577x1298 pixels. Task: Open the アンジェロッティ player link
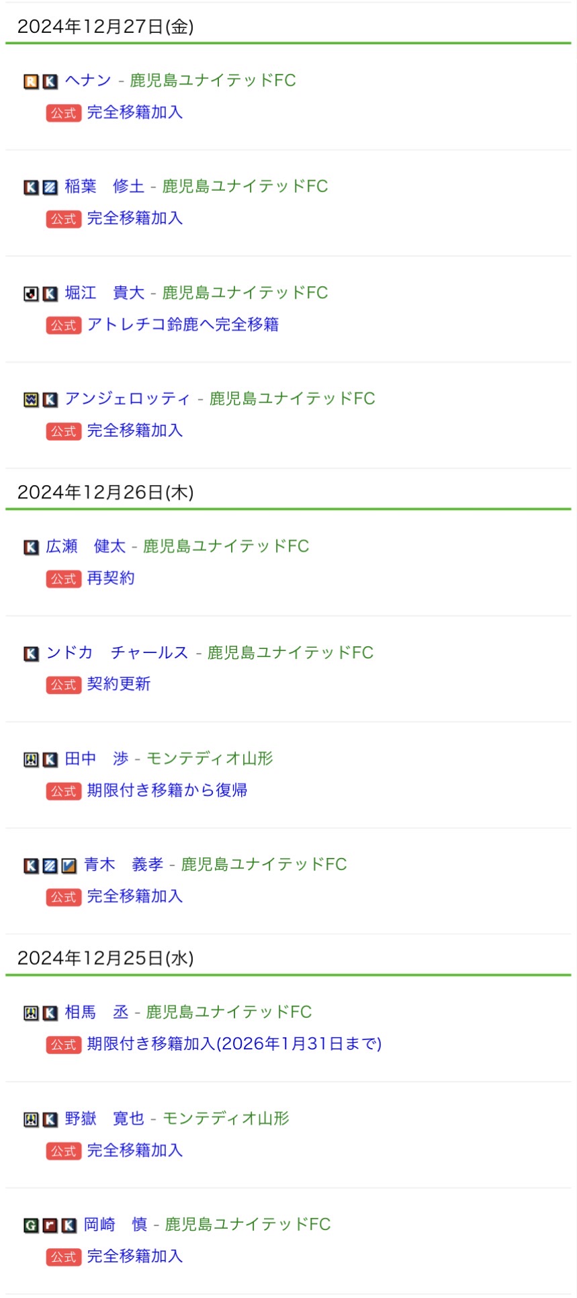(x=128, y=398)
